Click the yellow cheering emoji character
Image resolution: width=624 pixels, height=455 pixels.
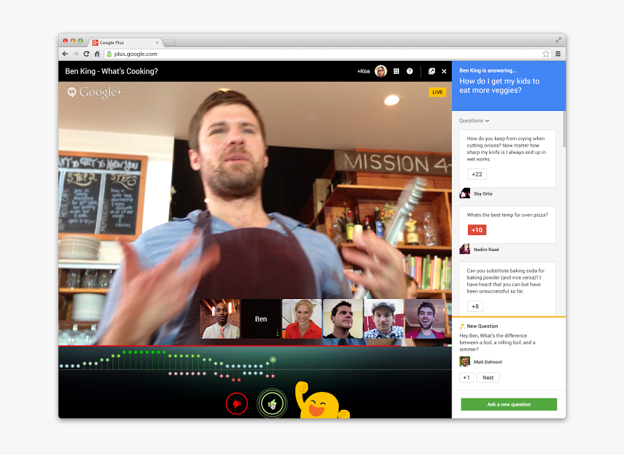(x=321, y=401)
